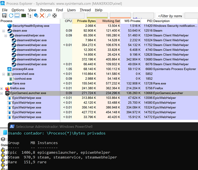
Task: Expand the firefox.exe process tree
Action: click(2, 89)
